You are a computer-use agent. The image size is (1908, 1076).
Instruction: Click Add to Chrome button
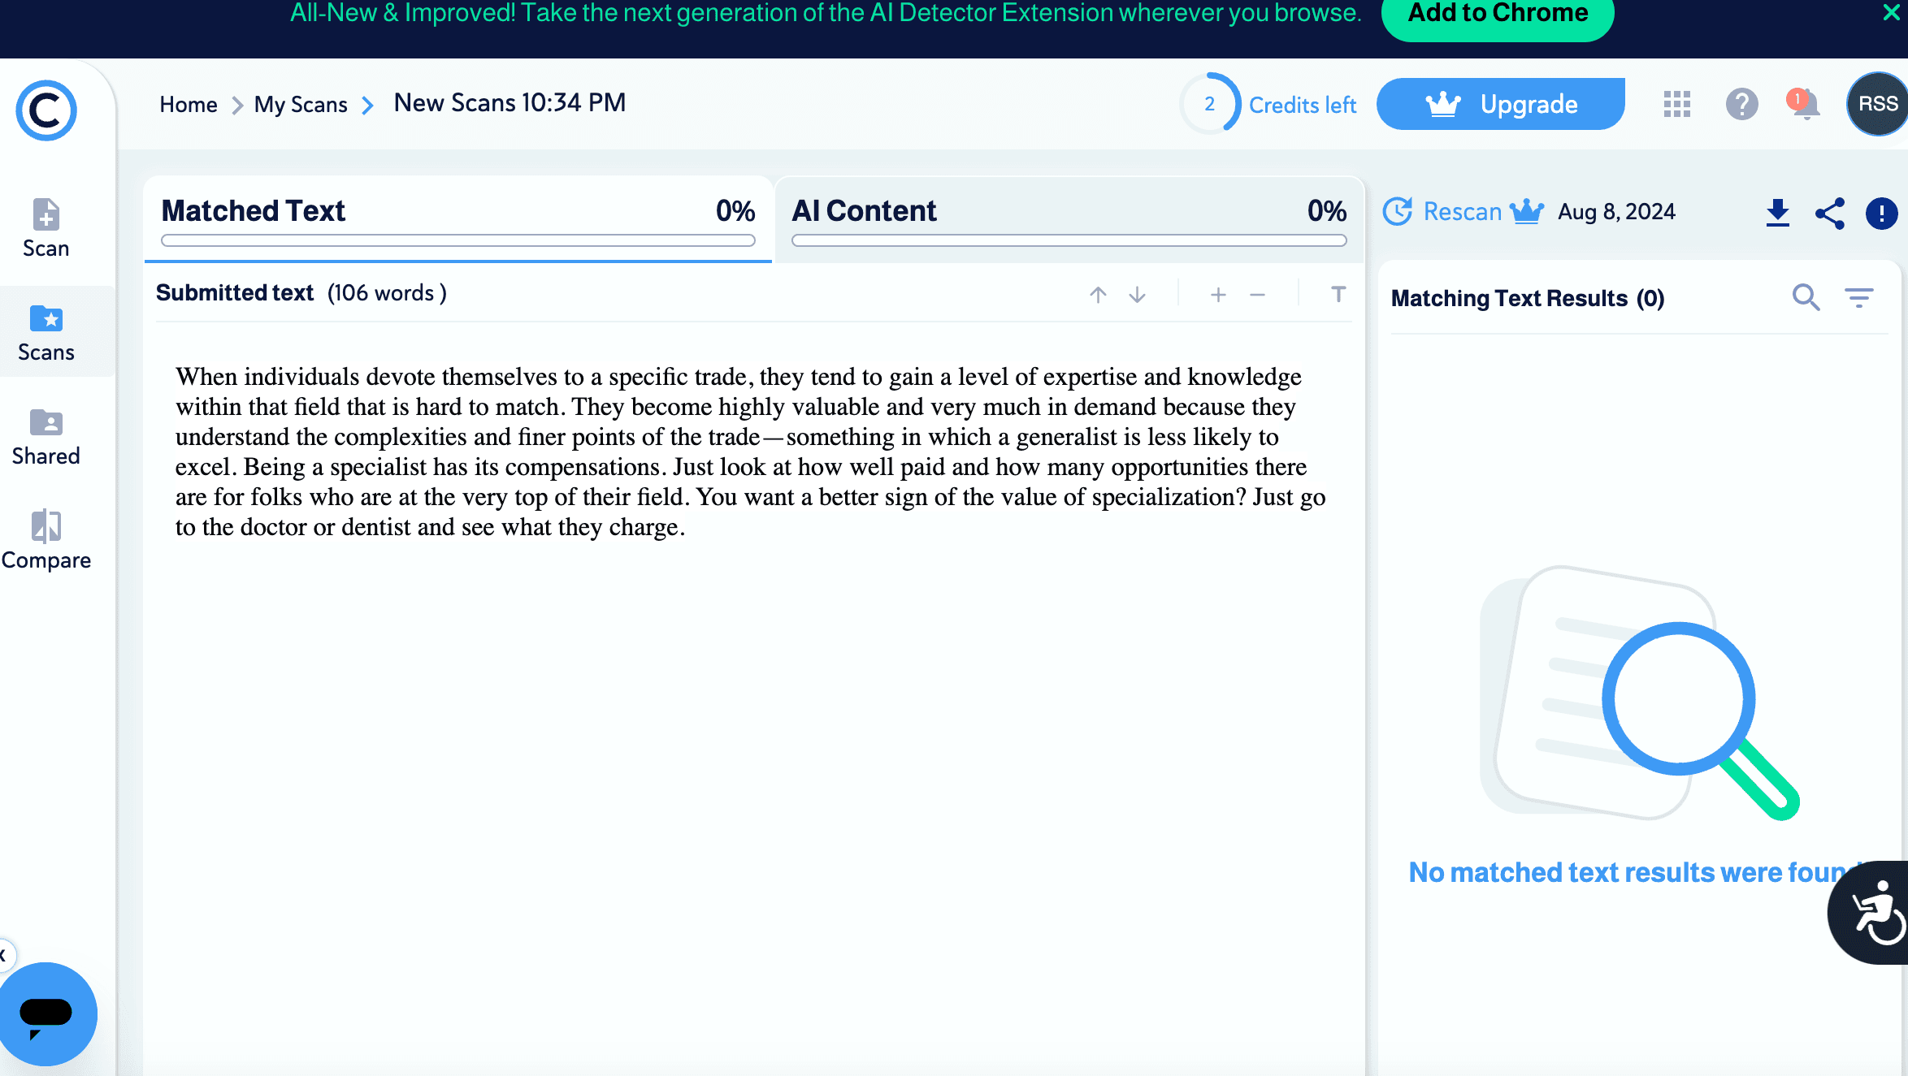click(1497, 15)
